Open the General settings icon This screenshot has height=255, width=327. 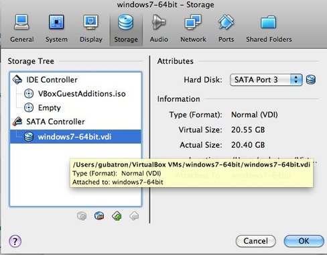click(21, 22)
